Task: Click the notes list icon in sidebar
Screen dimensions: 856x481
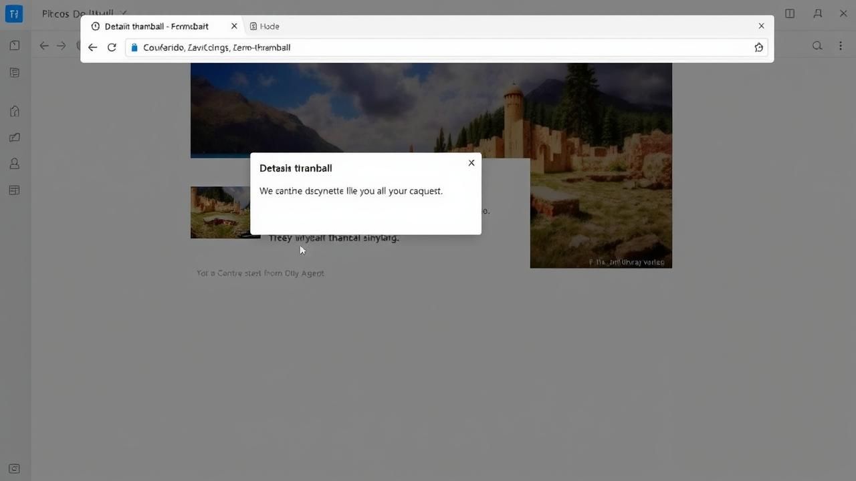Action: tap(14, 72)
